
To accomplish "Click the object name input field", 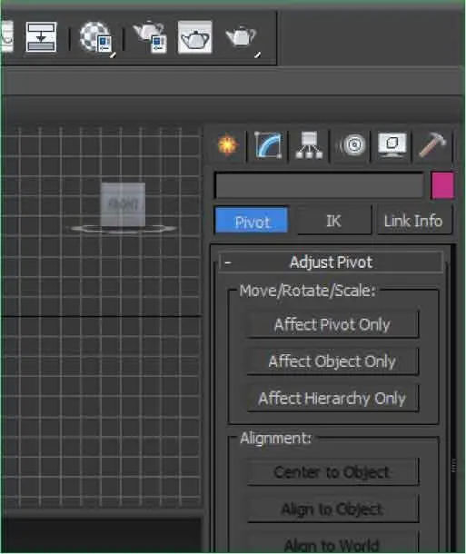I will 319,185.
